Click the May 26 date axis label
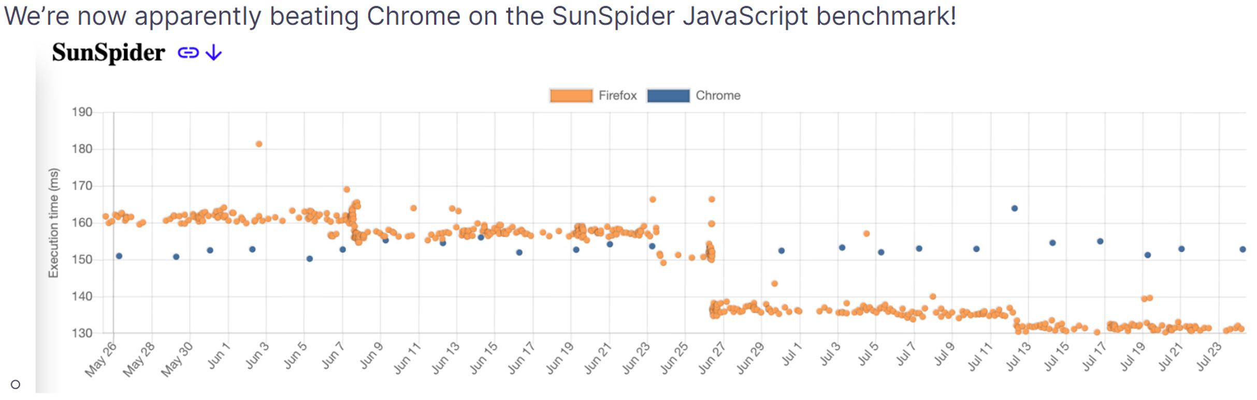Image resolution: width=1257 pixels, height=400 pixels. coord(101,360)
